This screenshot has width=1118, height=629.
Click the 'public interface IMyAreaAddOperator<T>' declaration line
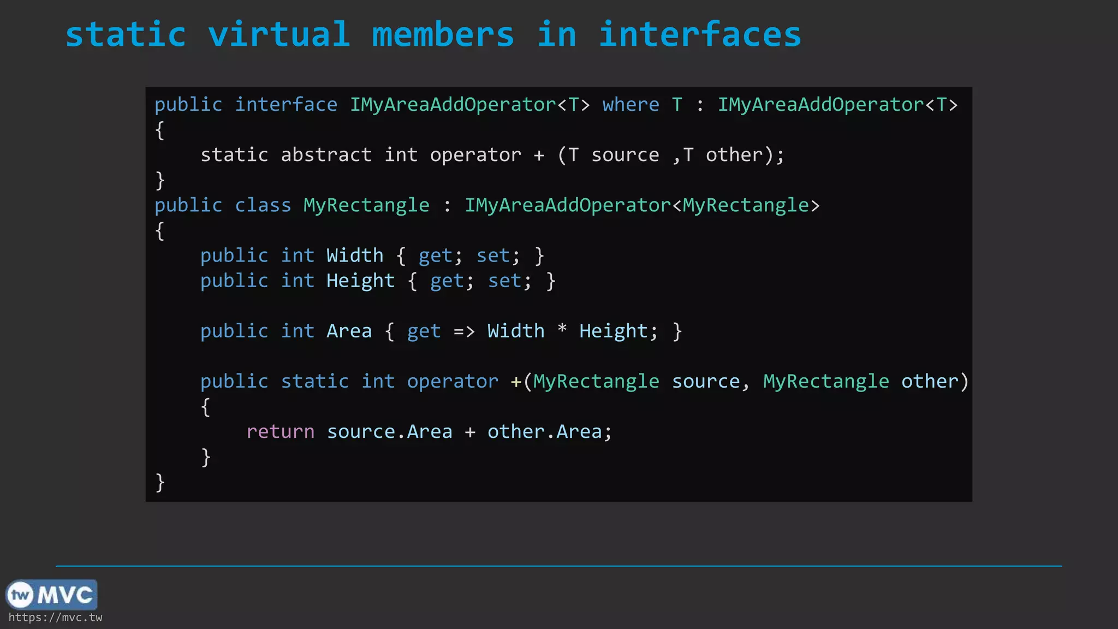[556, 104]
